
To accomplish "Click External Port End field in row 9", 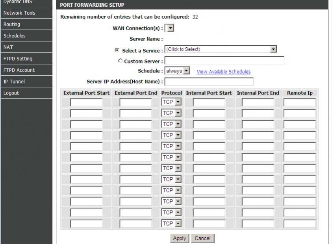I will pos(135,190).
